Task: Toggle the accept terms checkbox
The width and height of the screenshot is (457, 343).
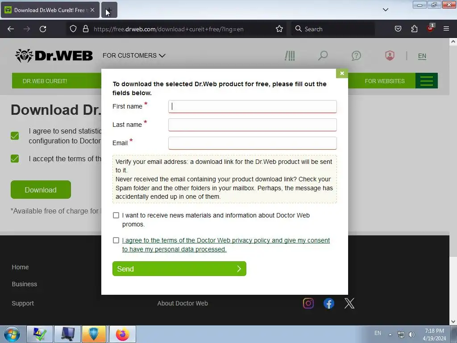Action: 15,159
